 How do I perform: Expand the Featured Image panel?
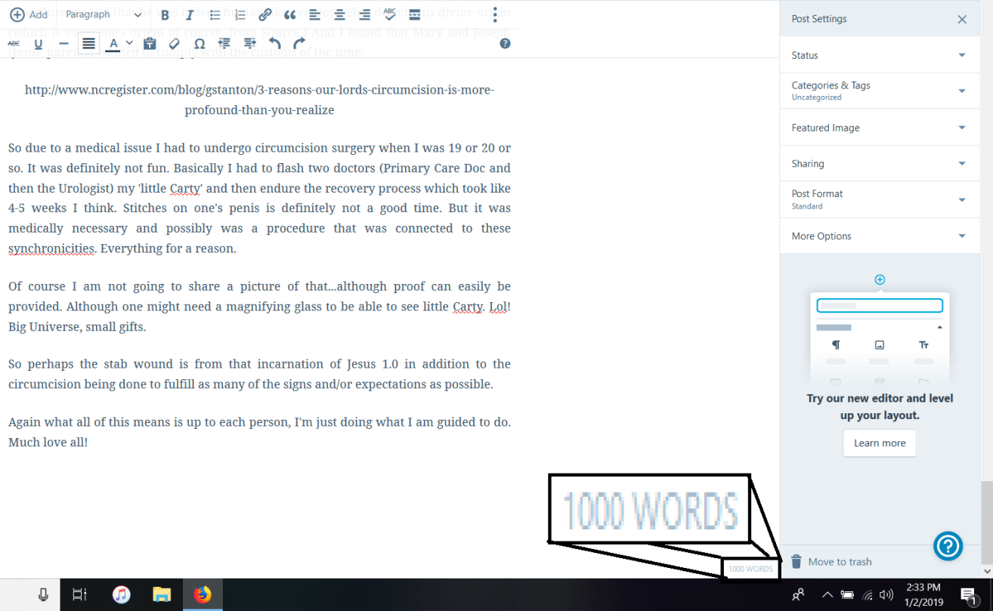tap(879, 127)
